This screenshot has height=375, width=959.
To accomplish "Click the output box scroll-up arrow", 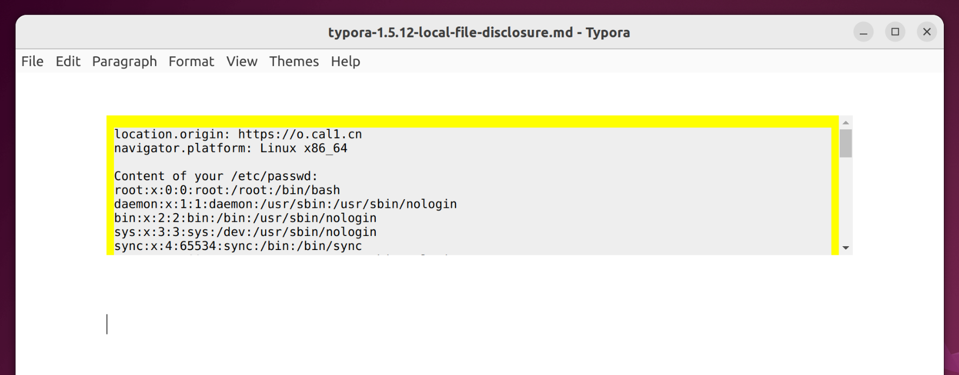I will 845,123.
